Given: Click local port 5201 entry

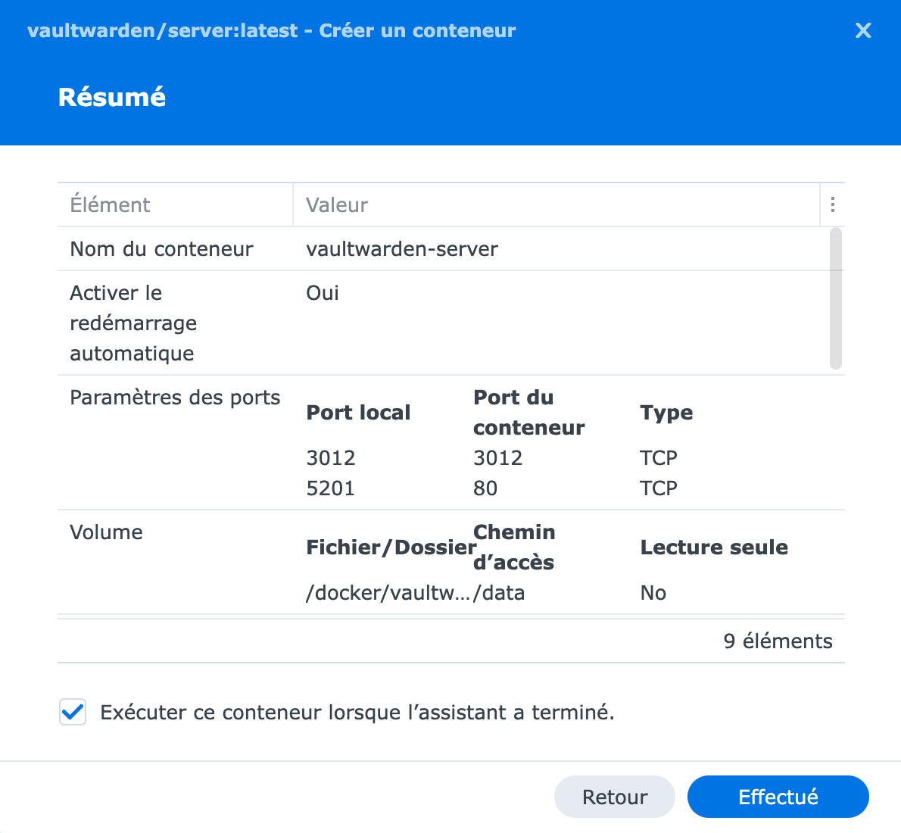Looking at the screenshot, I should (x=331, y=488).
